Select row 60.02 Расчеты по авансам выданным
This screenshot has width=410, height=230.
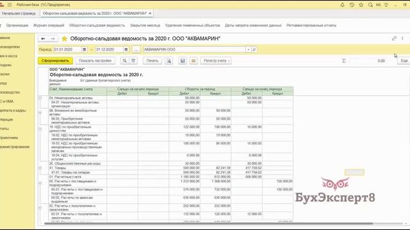tap(171, 199)
